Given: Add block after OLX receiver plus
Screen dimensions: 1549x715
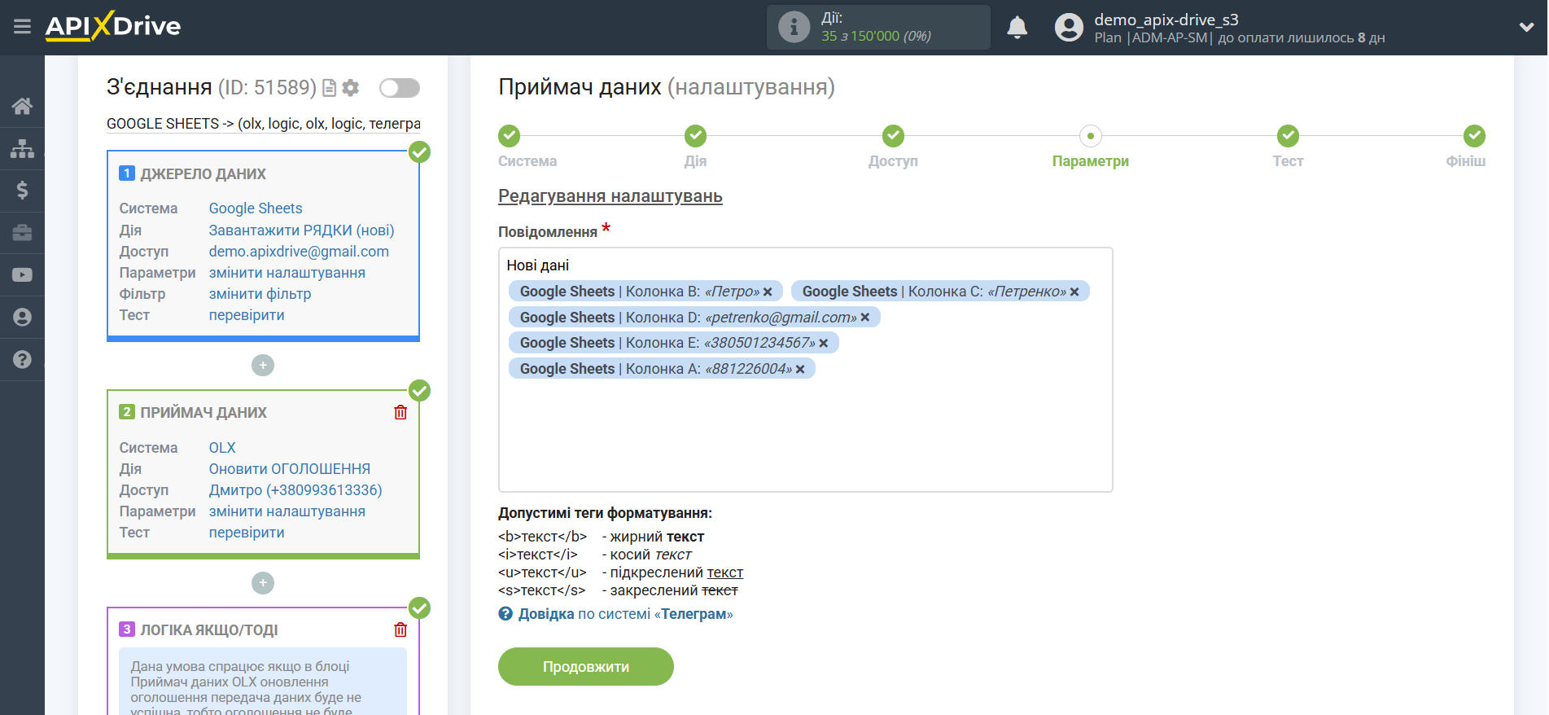Looking at the screenshot, I should [x=263, y=583].
